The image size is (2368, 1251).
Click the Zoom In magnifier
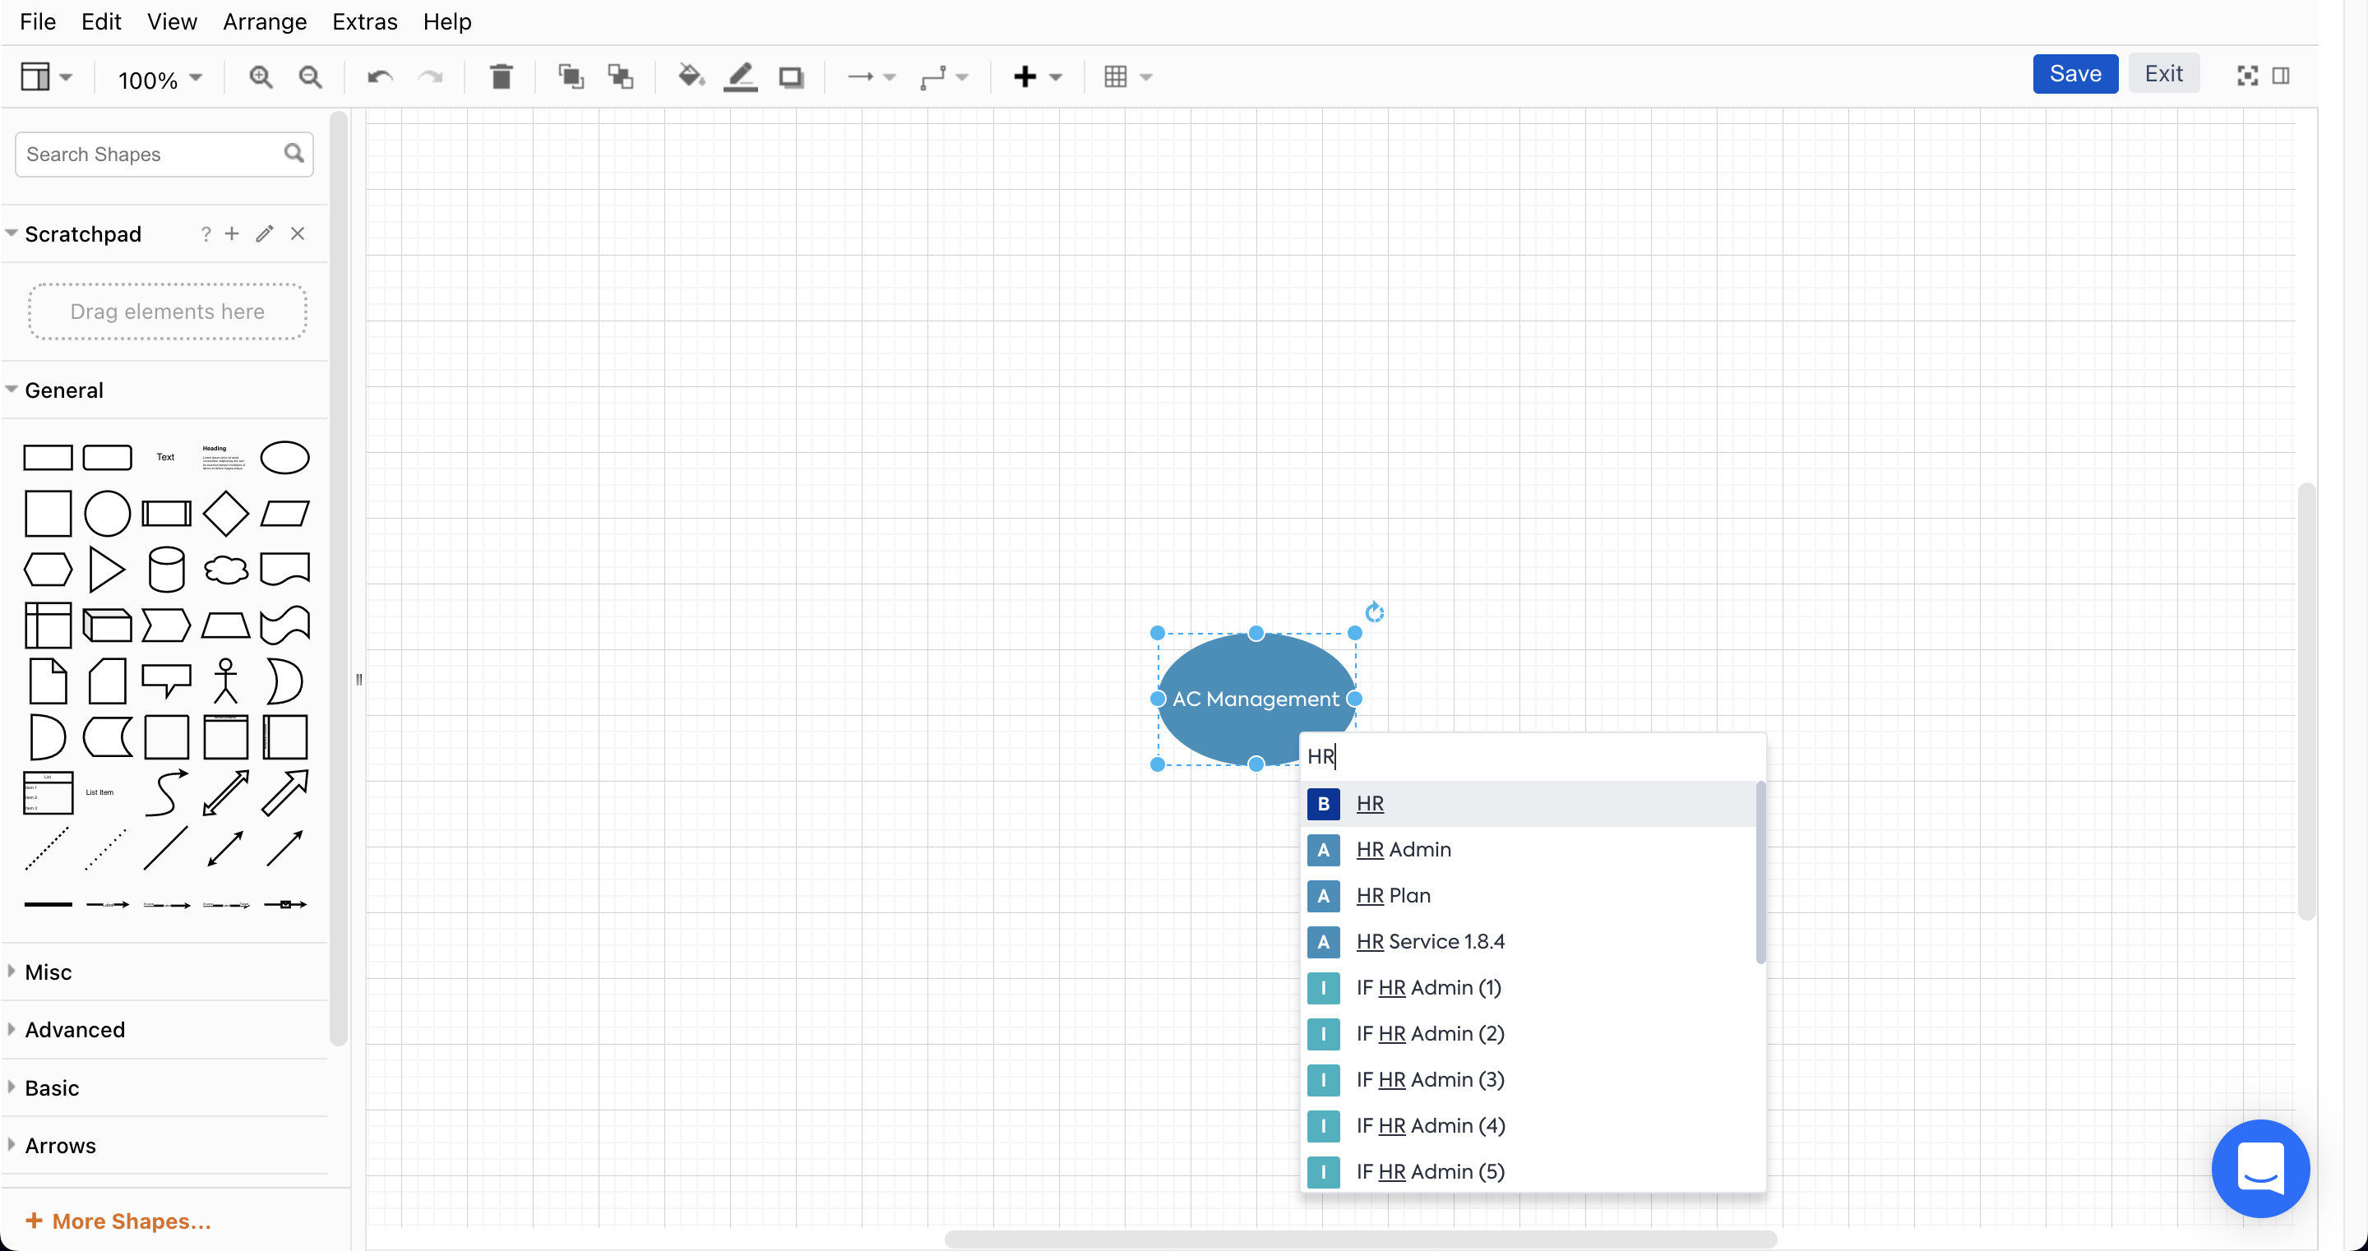pos(261,76)
